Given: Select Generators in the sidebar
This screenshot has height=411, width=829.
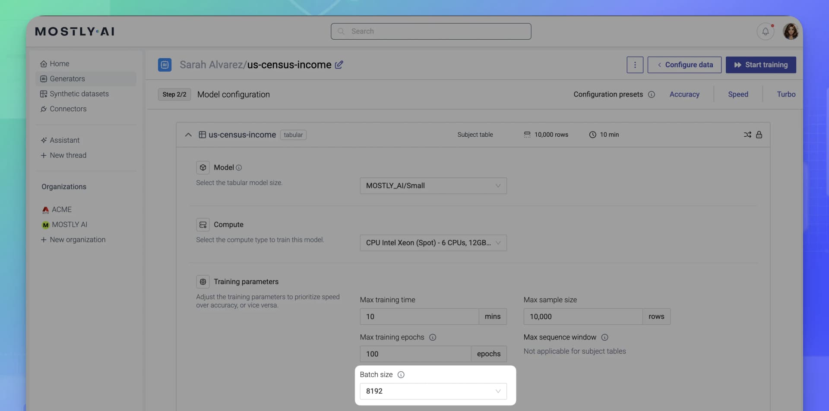Looking at the screenshot, I should 67,78.
